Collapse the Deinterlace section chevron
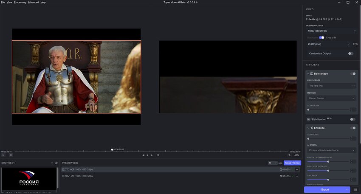Viewport: 361px width, 194px height. click(308, 74)
